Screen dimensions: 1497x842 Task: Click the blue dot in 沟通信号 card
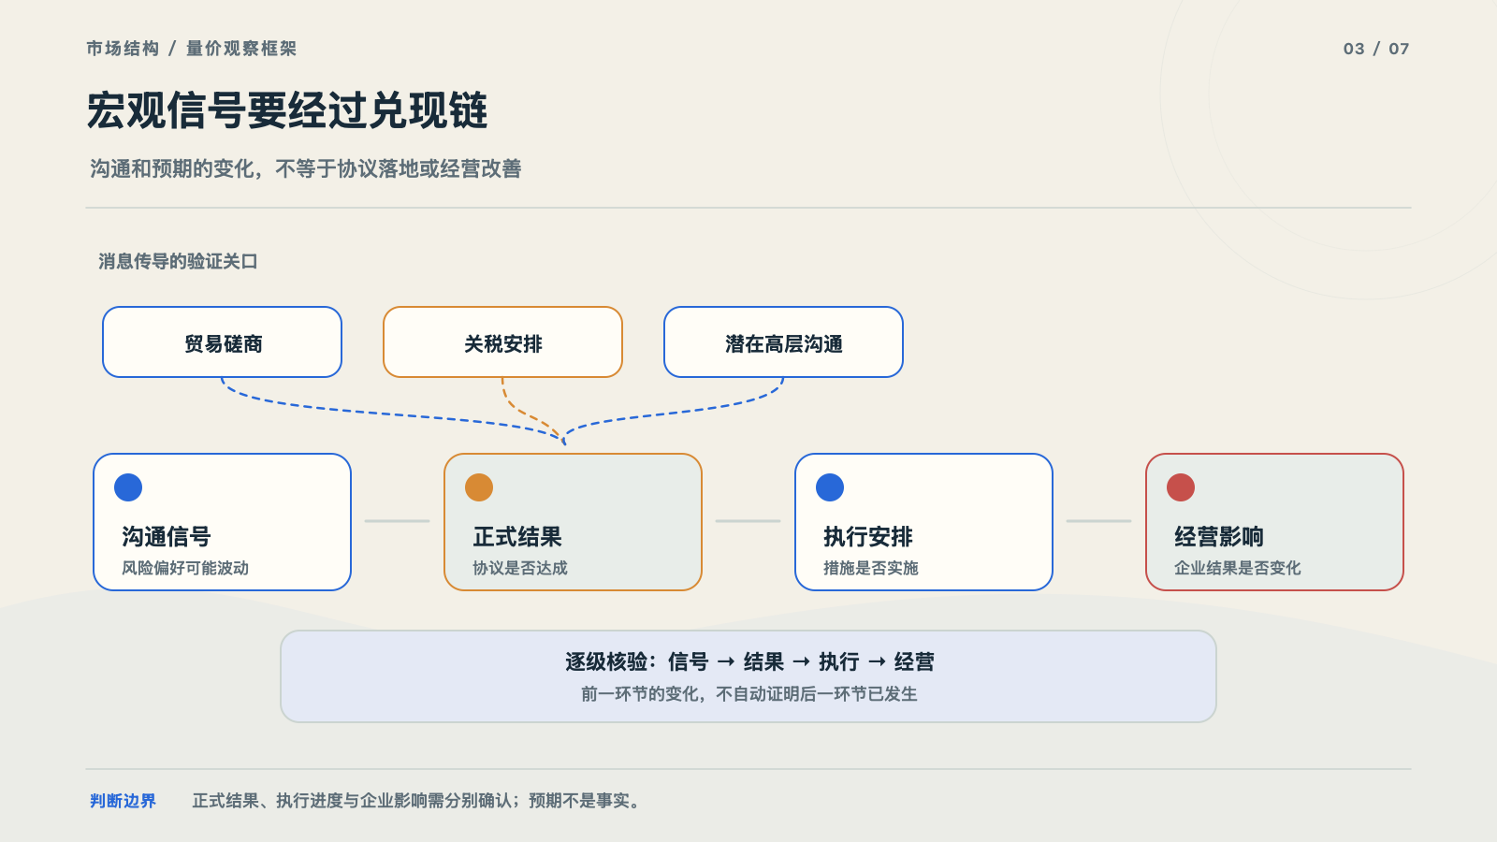128,487
